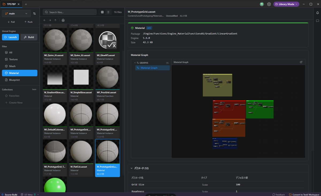This screenshot has height=196, width=321.
Task: Switch to list view layout
Action: [x=108, y=12]
